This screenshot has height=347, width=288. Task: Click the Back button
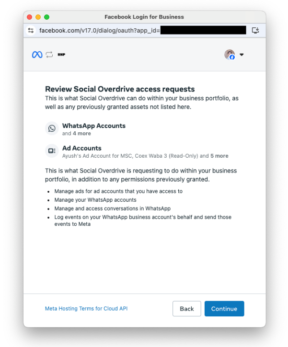pos(187,309)
